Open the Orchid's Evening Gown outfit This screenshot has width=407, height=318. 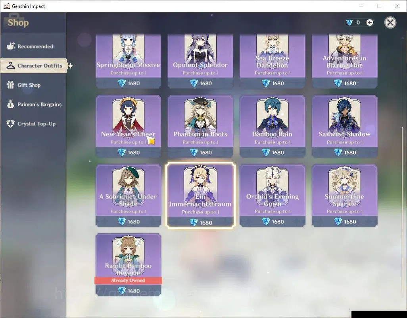pyautogui.click(x=272, y=196)
